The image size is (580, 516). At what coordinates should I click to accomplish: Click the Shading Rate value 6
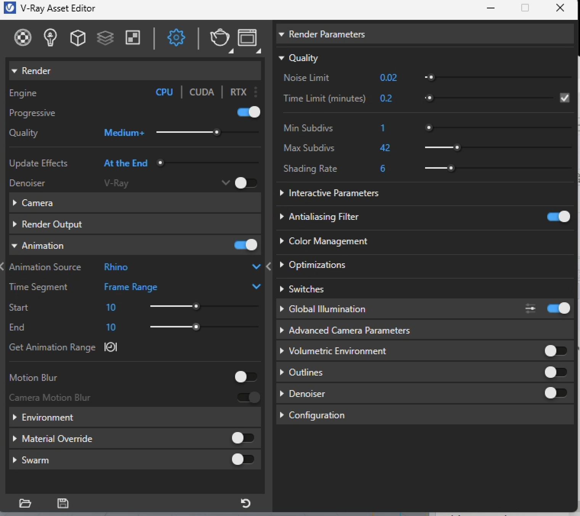(382, 168)
